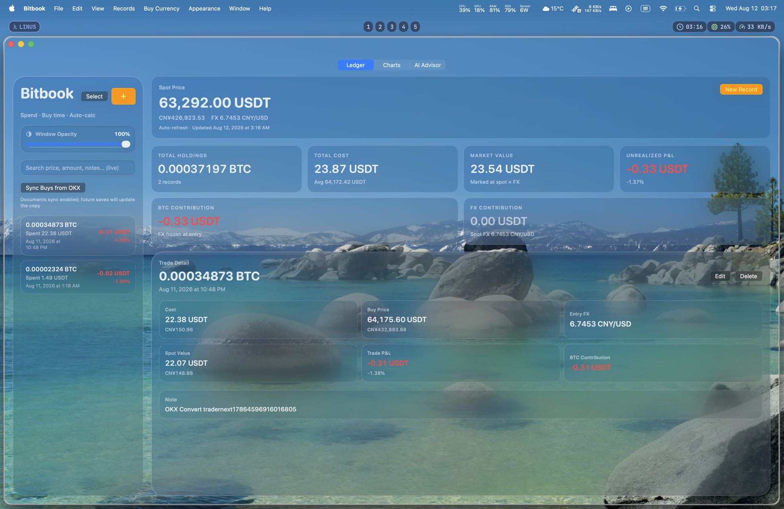Select the 0.00034873 BTC record in sidebar

(x=78, y=236)
